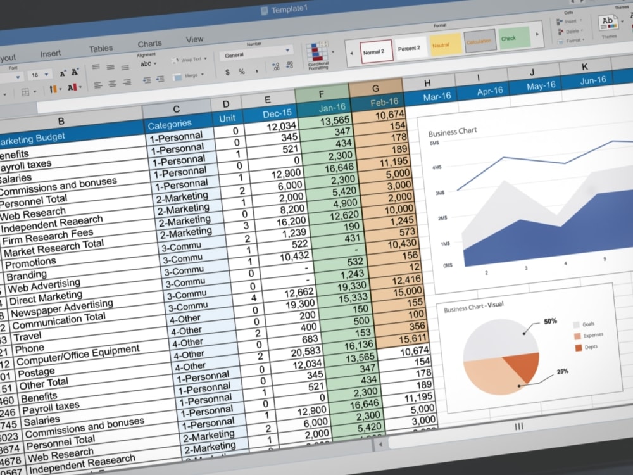
Task: Open the Themes Ab gallery
Action: coord(609,23)
